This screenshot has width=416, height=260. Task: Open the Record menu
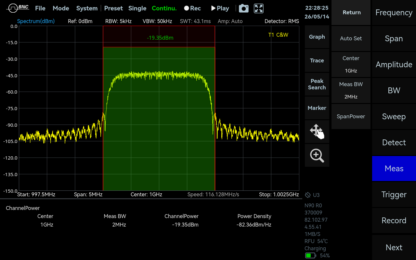point(394,220)
